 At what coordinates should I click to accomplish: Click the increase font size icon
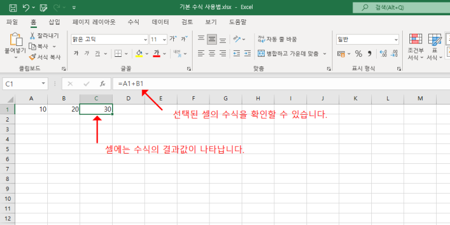click(x=173, y=39)
